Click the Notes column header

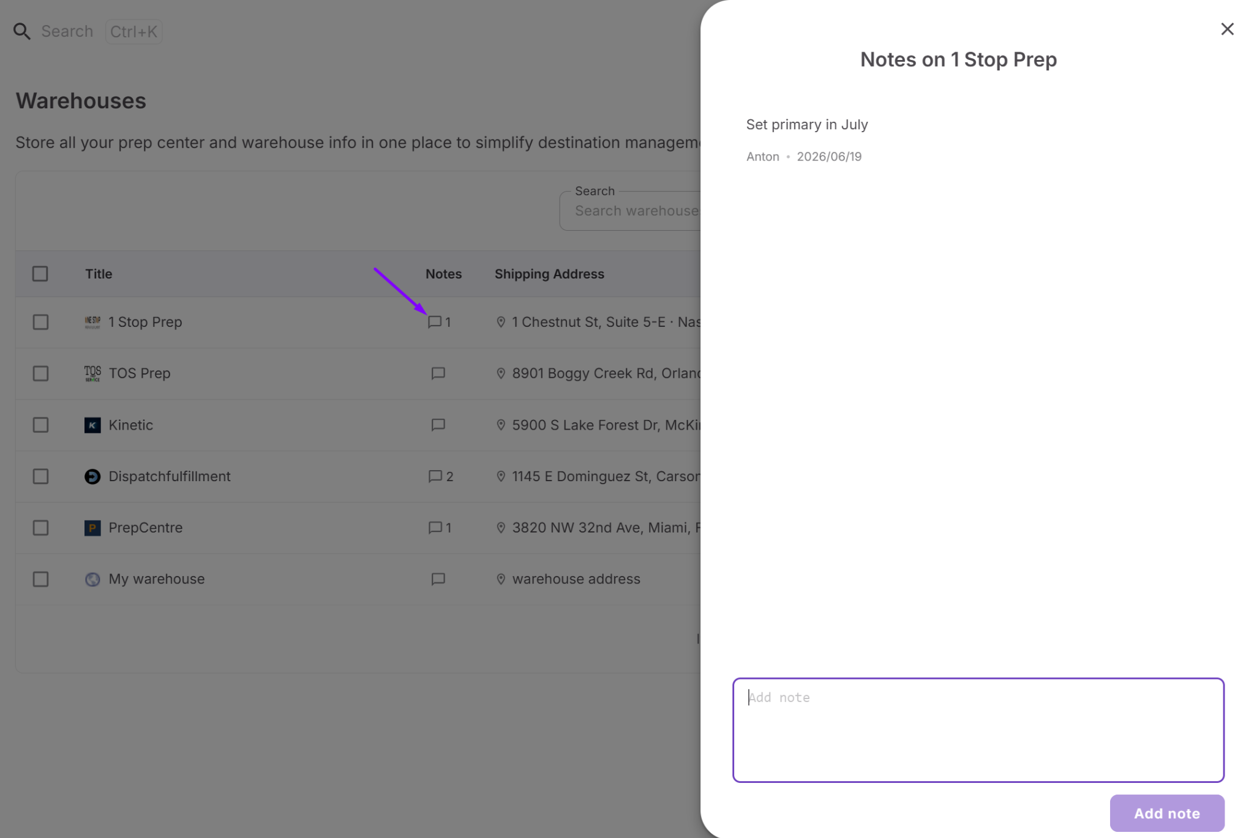[443, 274]
